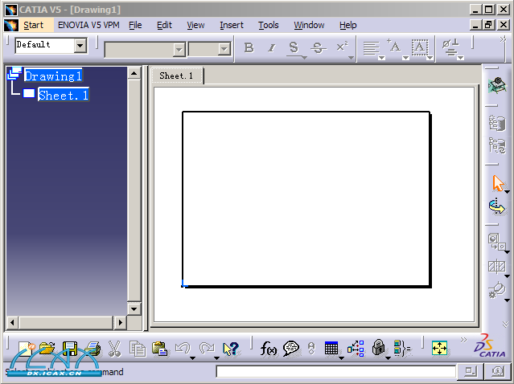This screenshot has width=514, height=384.
Task: Select Drawing1 in the specification tree
Action: tap(53, 76)
